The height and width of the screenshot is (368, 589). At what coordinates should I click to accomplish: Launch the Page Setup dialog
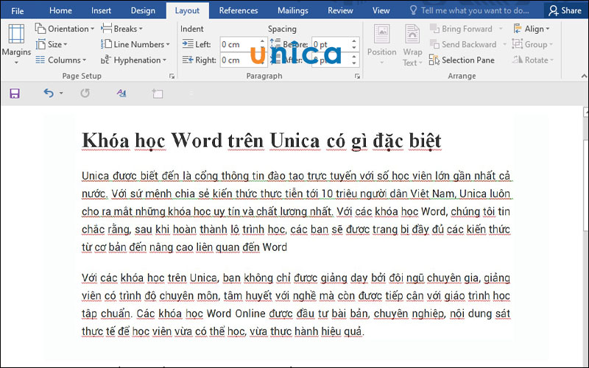pos(172,77)
